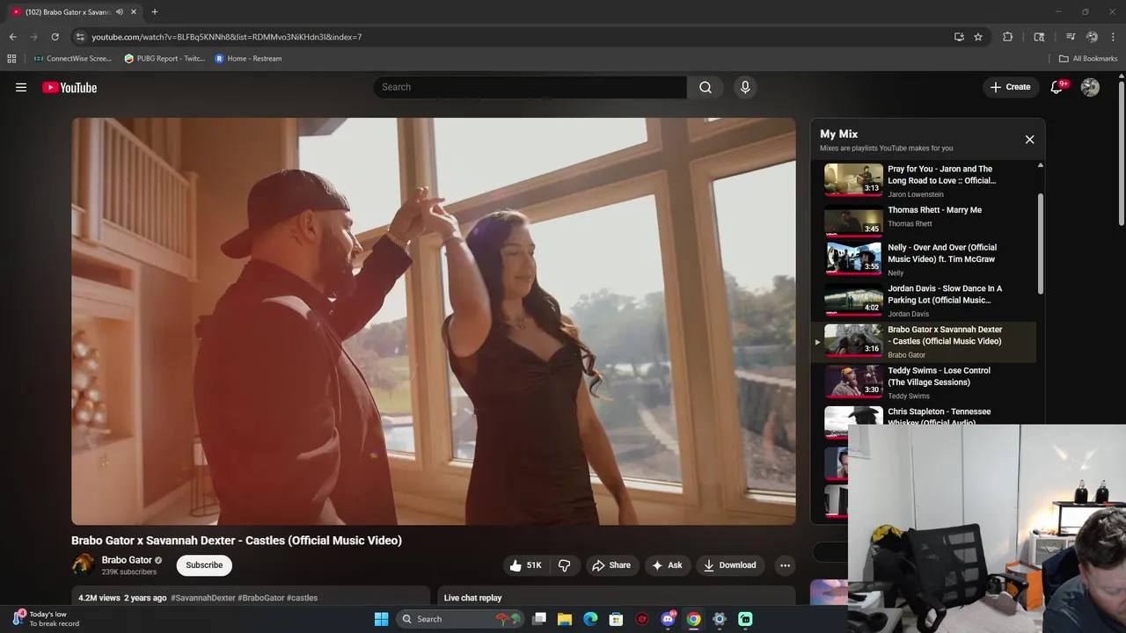Open Chrome extensions puzzle icon
Image resolution: width=1126 pixels, height=633 pixels.
(1008, 37)
